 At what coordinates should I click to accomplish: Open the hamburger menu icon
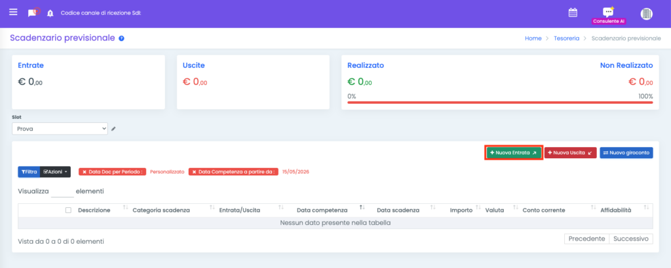click(13, 12)
